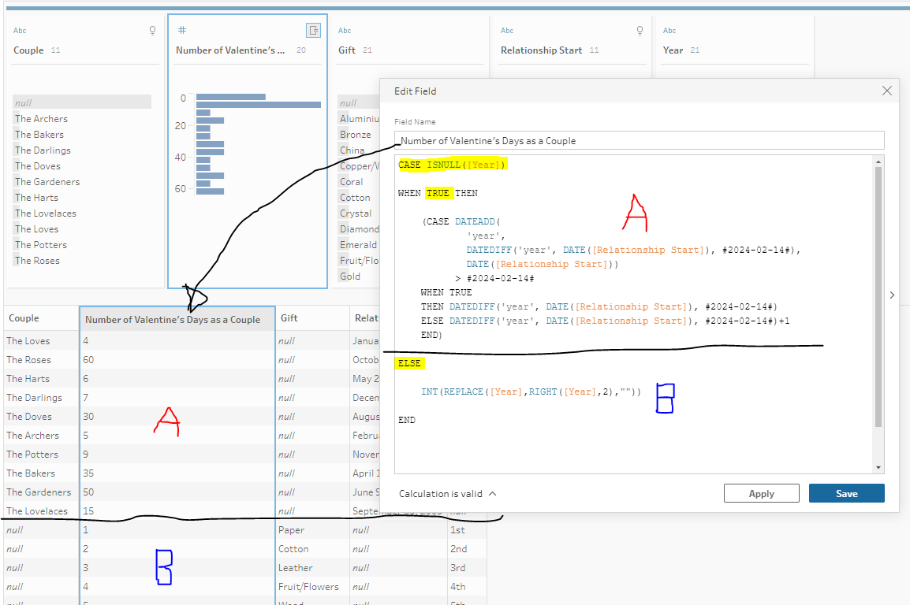Click the Apply button
Image resolution: width=910 pixels, height=605 pixels.
[761, 494]
